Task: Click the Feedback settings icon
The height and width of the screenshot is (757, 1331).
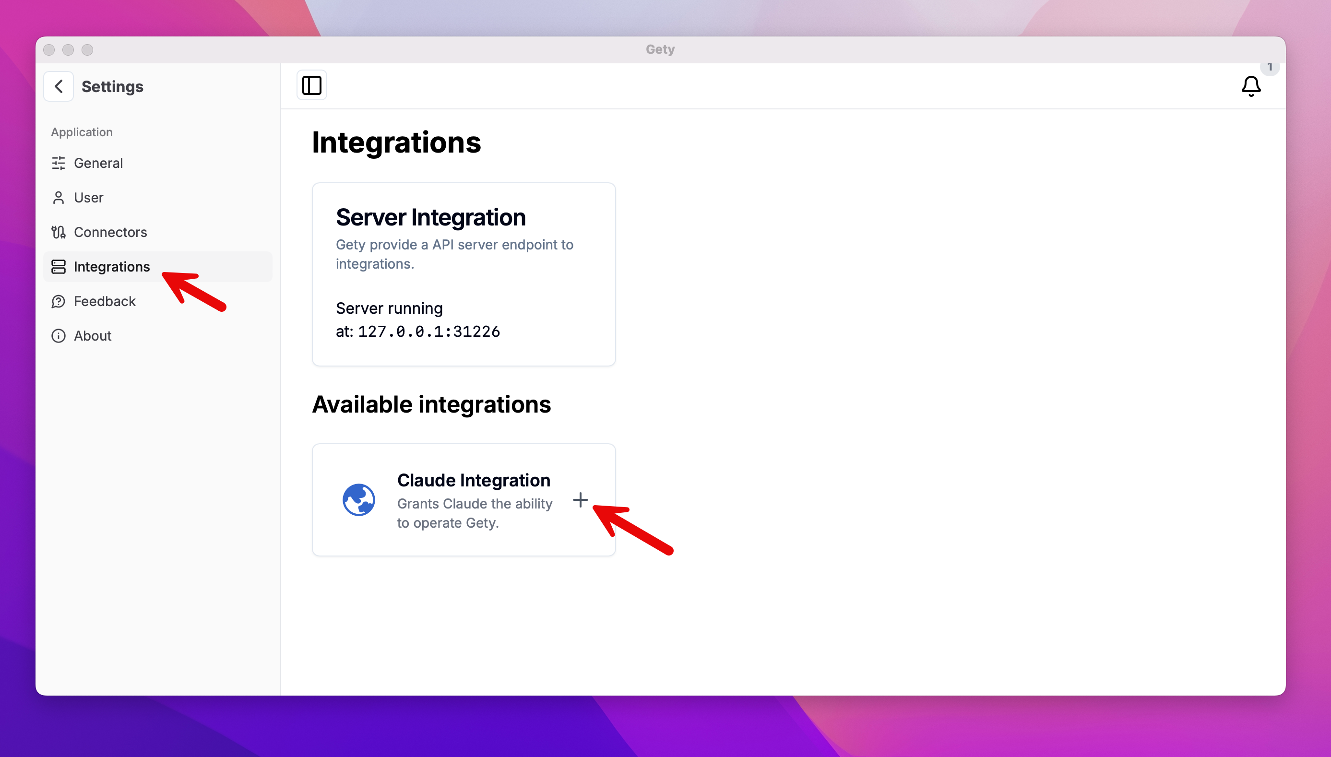Action: click(59, 301)
